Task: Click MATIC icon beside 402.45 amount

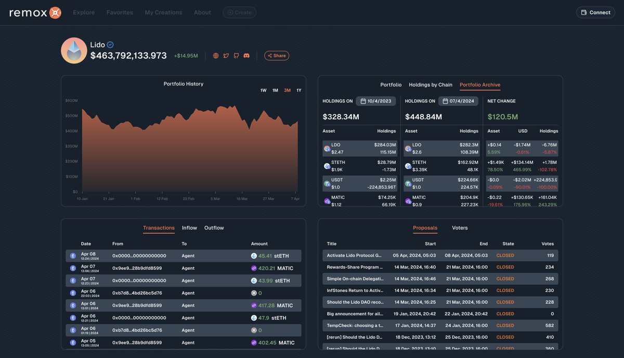Action: click(254, 343)
